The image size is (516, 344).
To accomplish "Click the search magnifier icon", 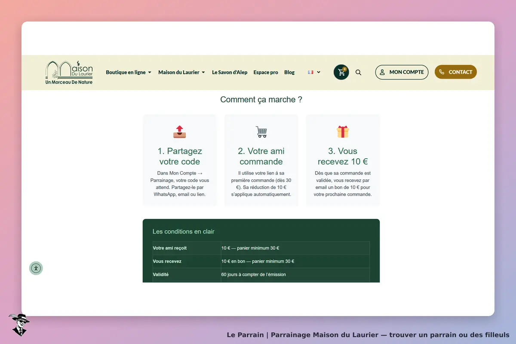I will pyautogui.click(x=359, y=72).
